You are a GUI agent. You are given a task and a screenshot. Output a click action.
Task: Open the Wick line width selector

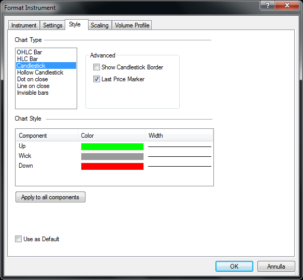[180, 156]
